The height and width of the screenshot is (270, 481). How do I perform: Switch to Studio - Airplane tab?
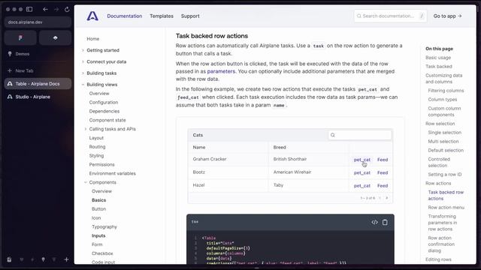coord(38,97)
